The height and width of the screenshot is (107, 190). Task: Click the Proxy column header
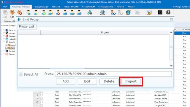[x=105, y=32]
